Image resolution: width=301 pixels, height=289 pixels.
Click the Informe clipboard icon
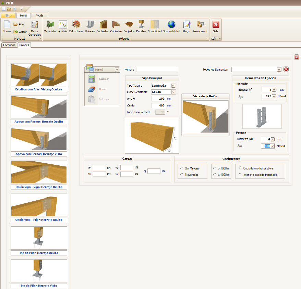point(92,99)
